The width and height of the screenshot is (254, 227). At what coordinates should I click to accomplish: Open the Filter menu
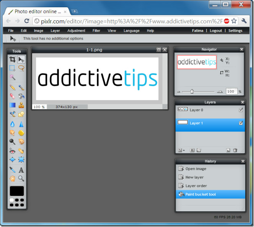click(x=96, y=31)
